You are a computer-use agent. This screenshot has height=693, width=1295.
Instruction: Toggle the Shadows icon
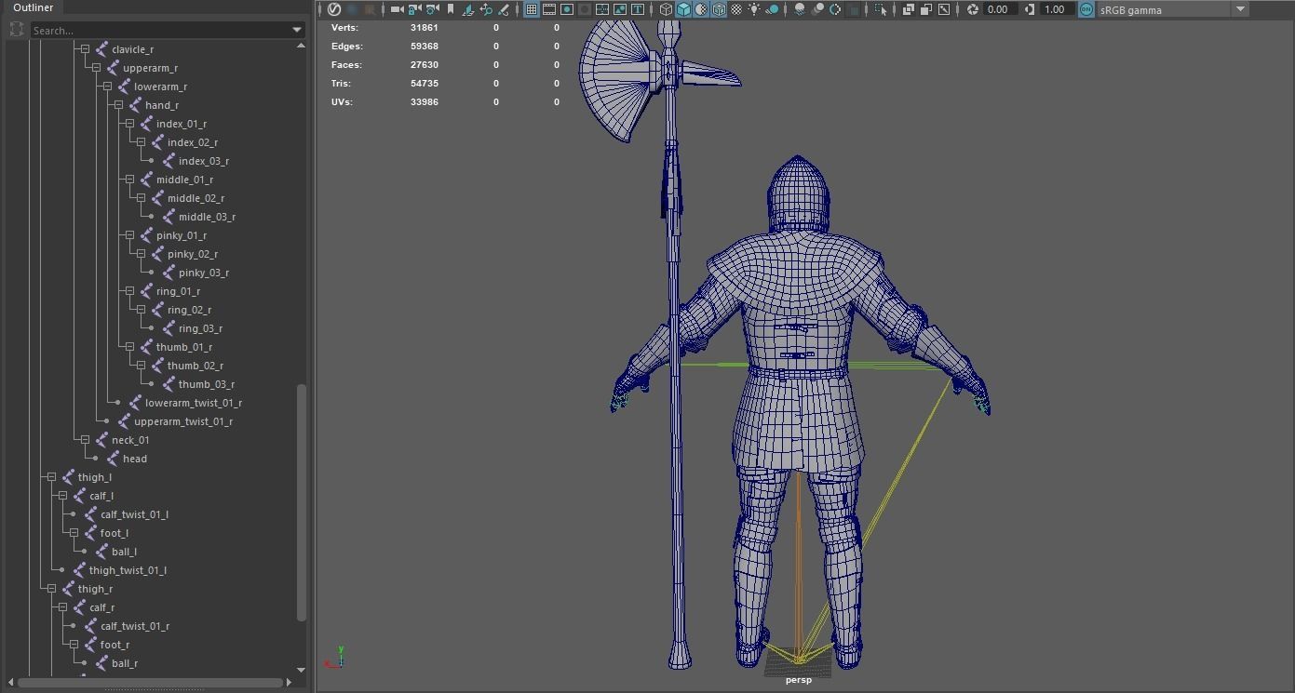point(772,9)
